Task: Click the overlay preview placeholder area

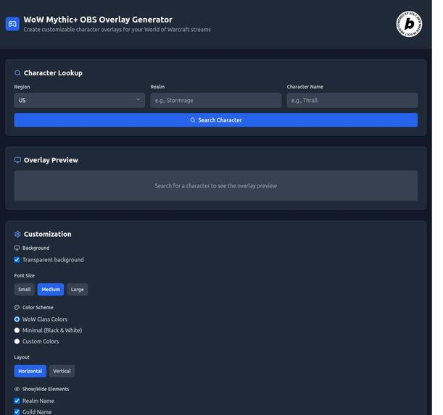Action: point(216,185)
